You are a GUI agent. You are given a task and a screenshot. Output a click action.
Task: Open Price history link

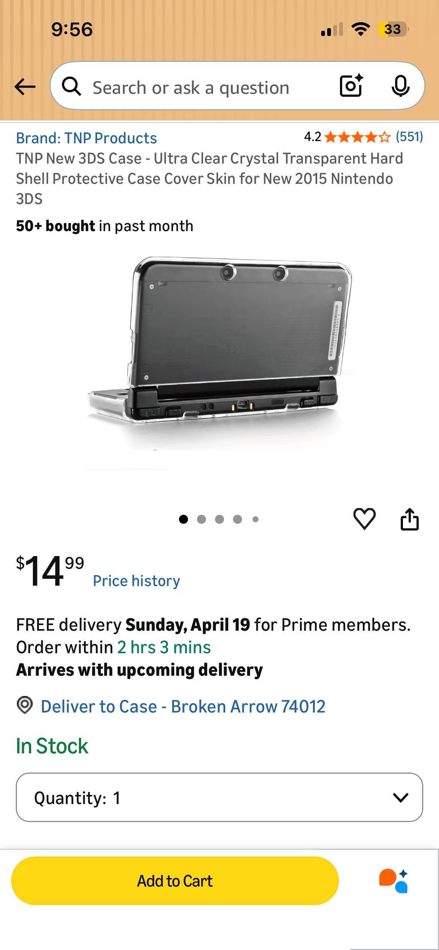pos(137,581)
